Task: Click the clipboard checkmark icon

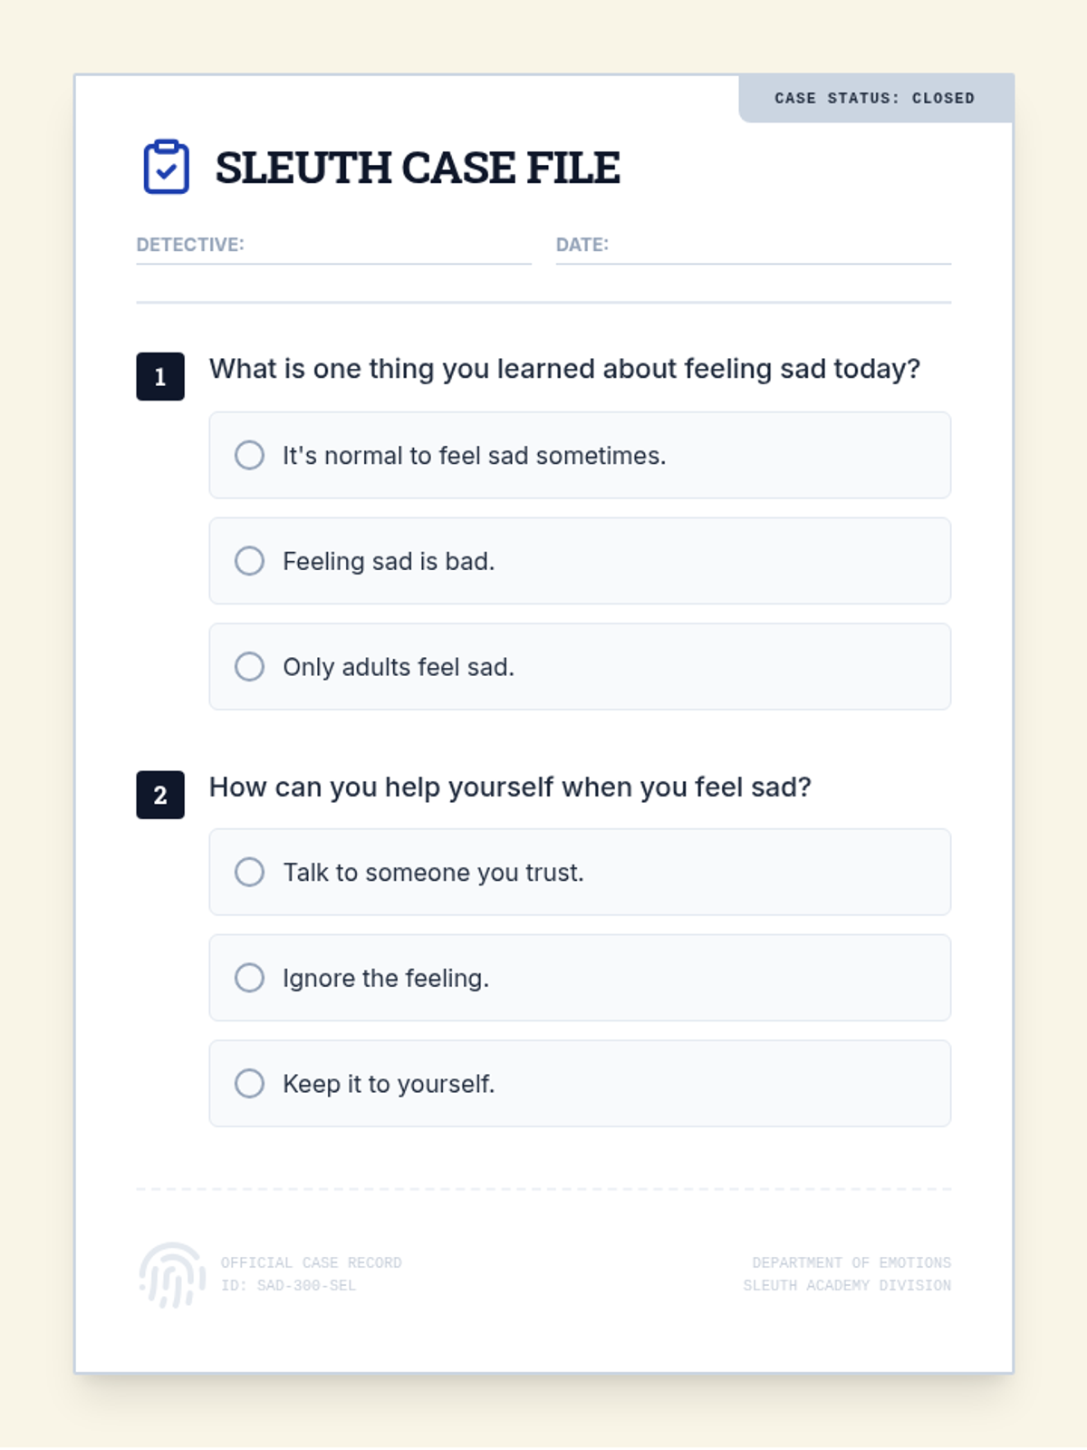Action: click(167, 167)
